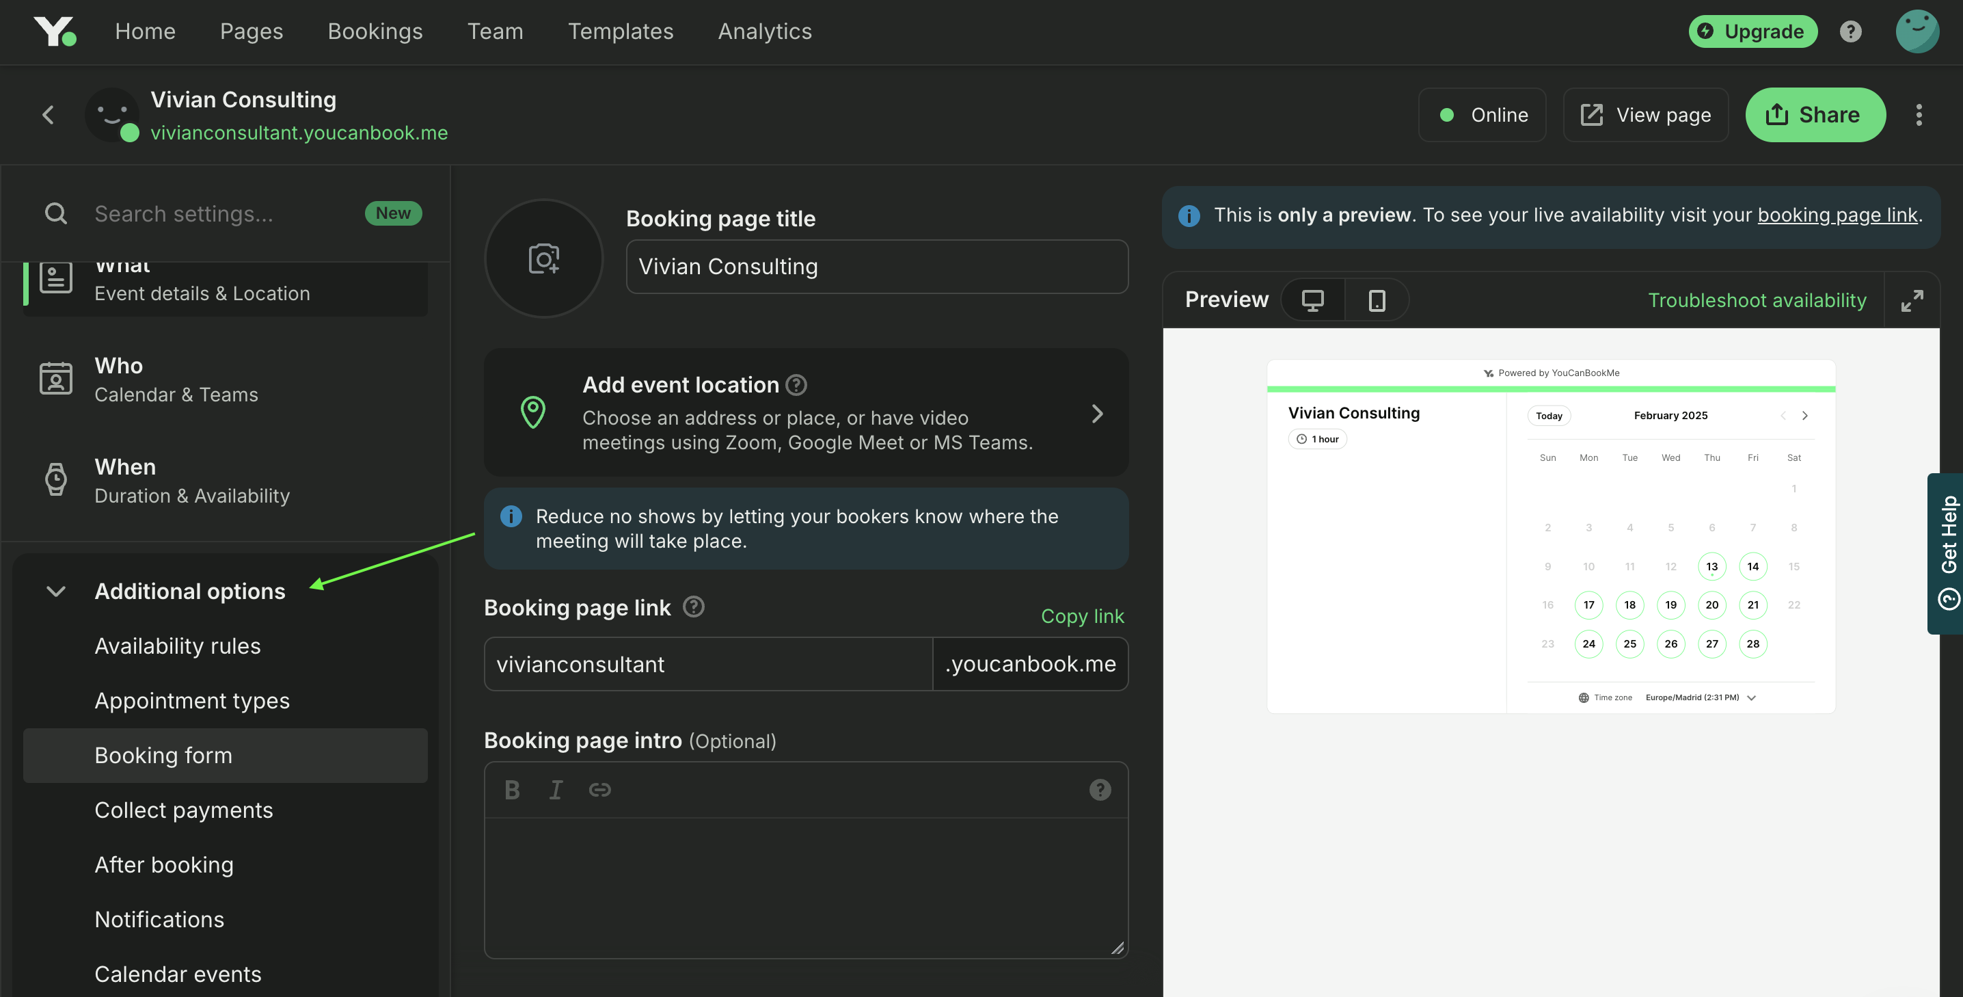Open the Time zone dropdown in the calendar preview
Image resolution: width=1963 pixels, height=997 pixels.
(x=1750, y=697)
